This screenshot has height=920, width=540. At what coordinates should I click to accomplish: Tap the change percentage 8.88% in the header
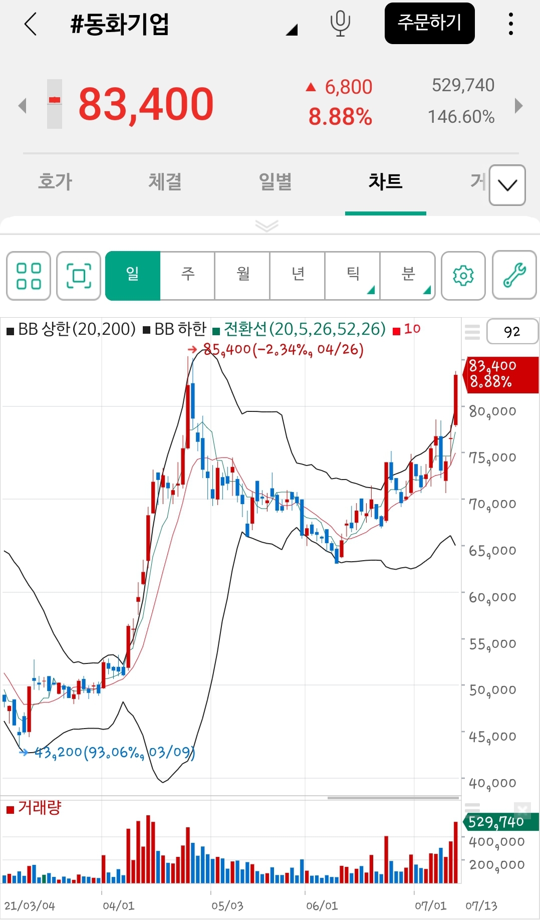tap(340, 117)
